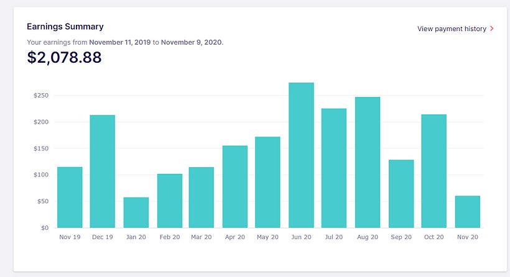Select the Apr 20 bar

pos(235,186)
